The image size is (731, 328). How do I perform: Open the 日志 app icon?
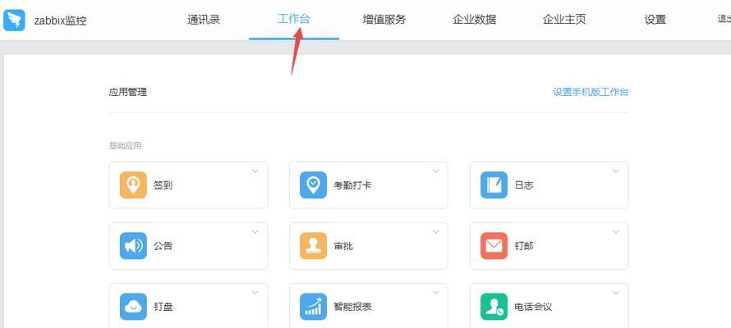coord(494,185)
